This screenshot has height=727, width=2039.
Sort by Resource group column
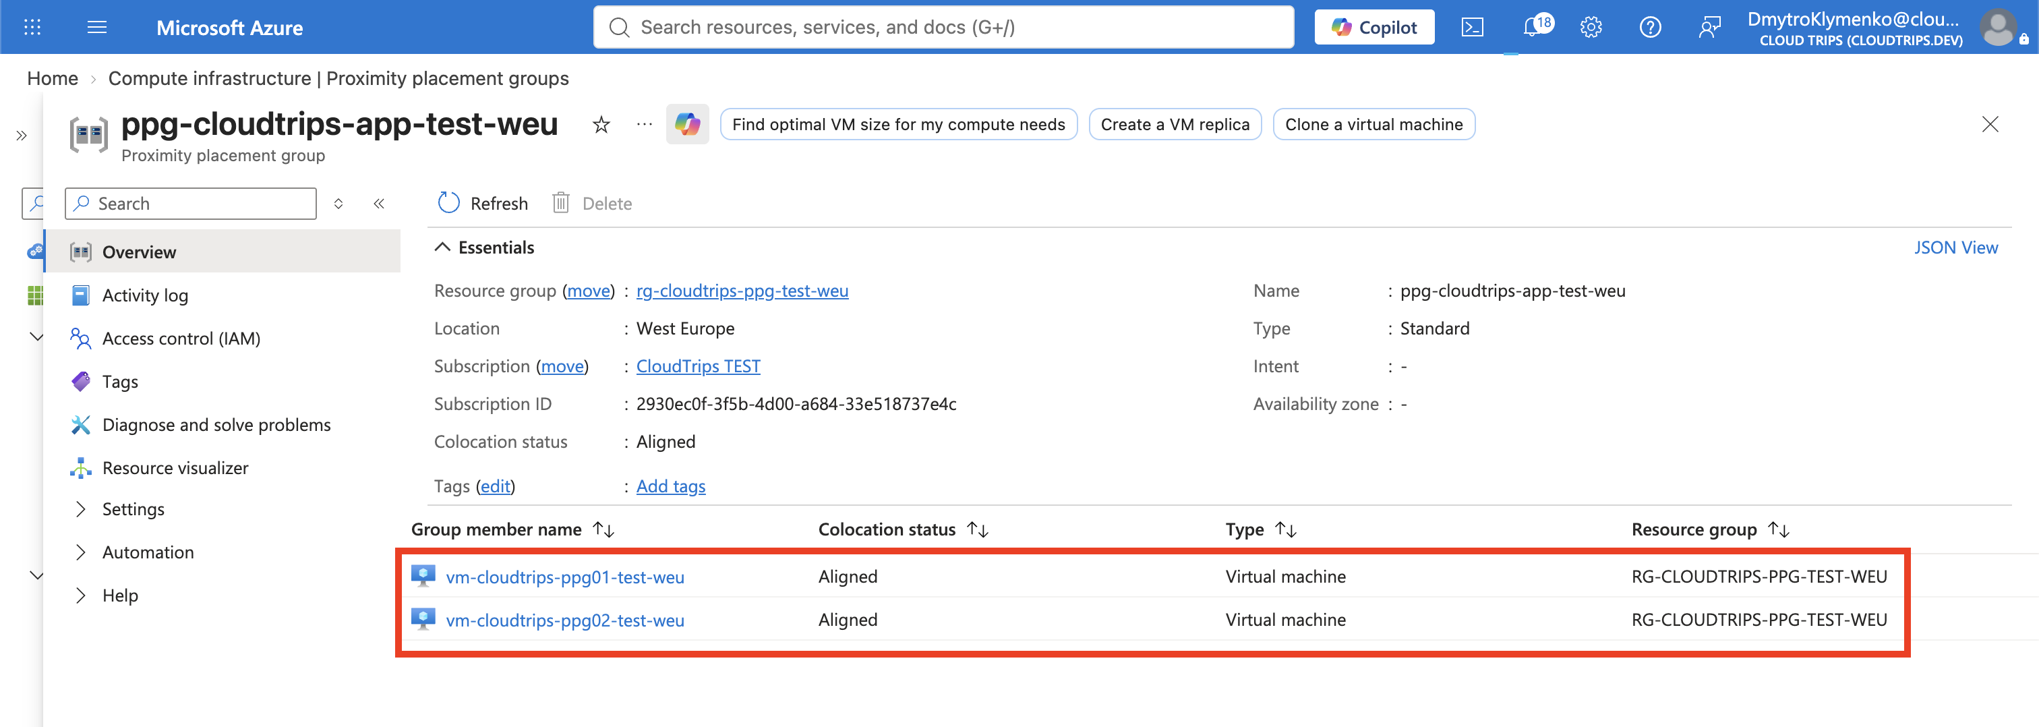1711,530
